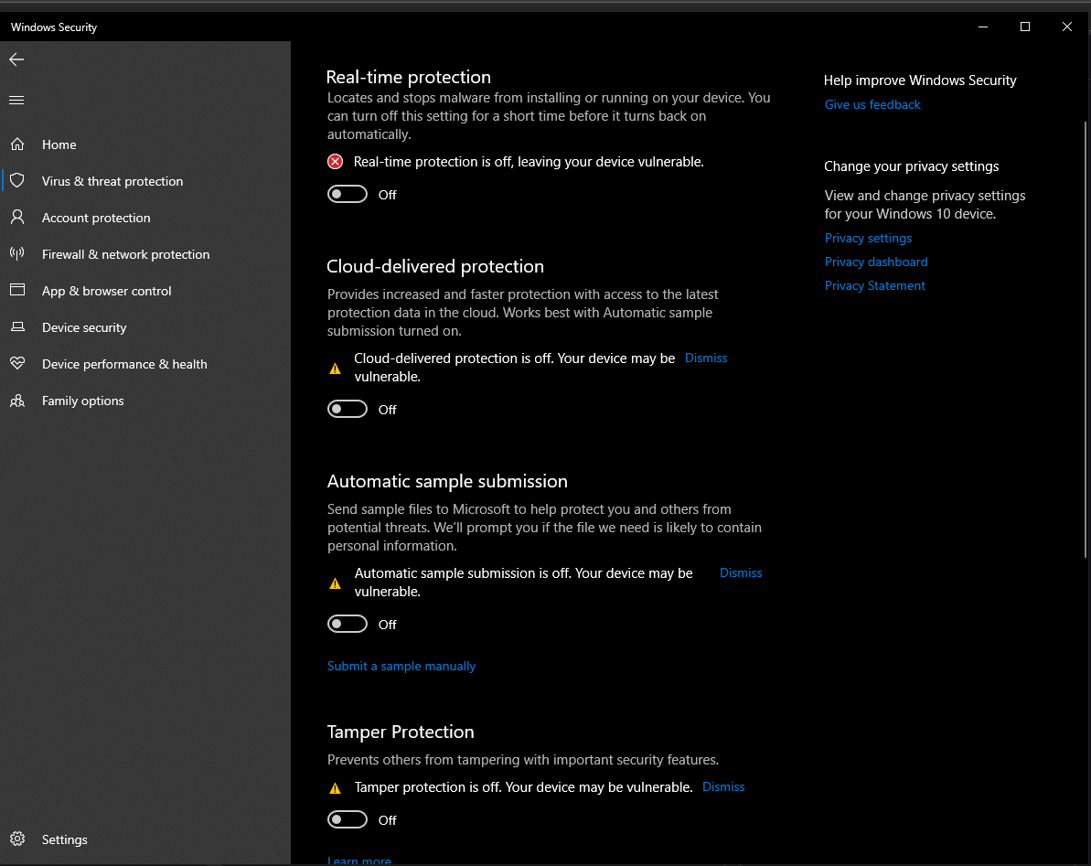The width and height of the screenshot is (1091, 866).
Task: Open the Give us feedback link
Action: [x=872, y=105]
